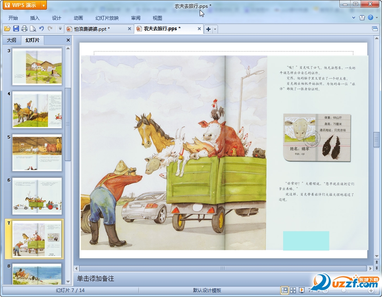Click the horizontal scrollbar left arrow

click(x=76, y=268)
